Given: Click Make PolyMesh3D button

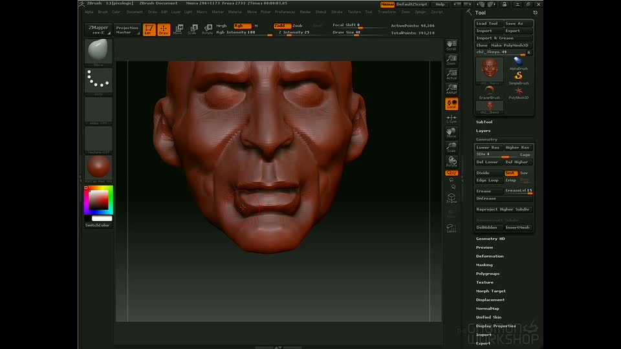Looking at the screenshot, I should coord(511,45).
